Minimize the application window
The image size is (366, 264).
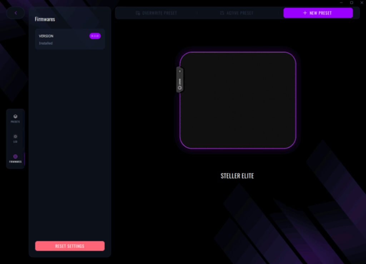coord(342,2)
